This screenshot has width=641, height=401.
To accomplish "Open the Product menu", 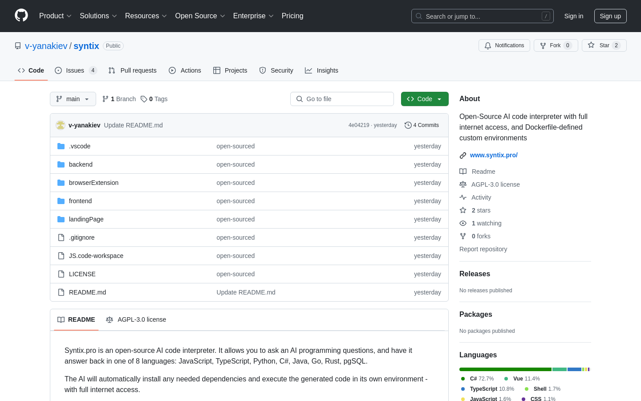I will [x=55, y=16].
